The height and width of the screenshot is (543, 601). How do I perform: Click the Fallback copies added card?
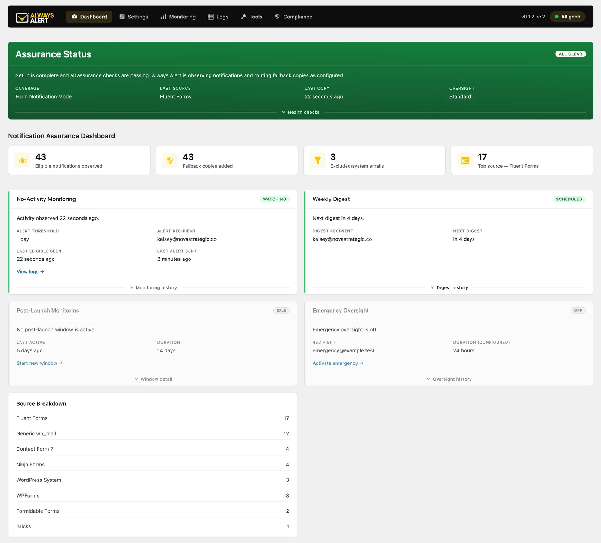tap(227, 161)
